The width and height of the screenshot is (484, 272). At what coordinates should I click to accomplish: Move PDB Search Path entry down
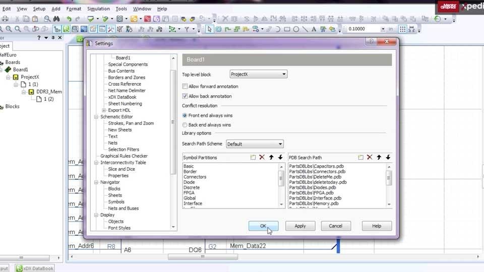[x=388, y=158]
